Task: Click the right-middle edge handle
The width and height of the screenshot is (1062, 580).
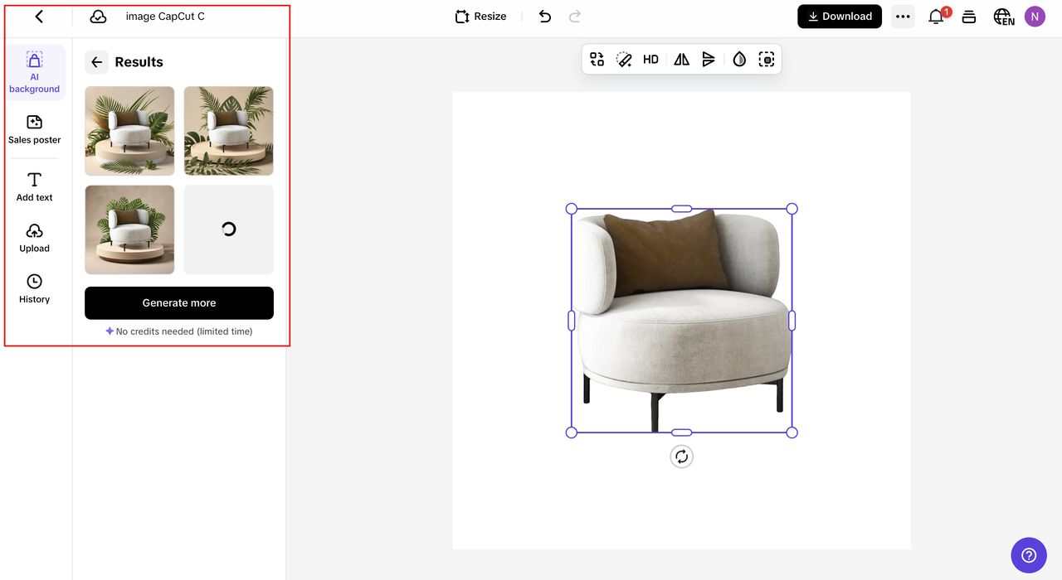Action: coord(792,321)
